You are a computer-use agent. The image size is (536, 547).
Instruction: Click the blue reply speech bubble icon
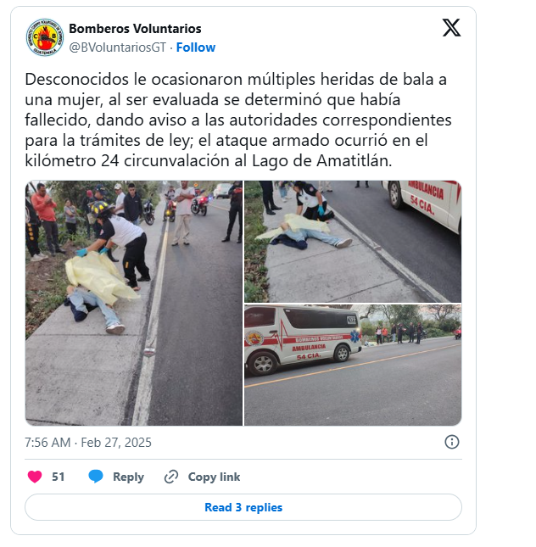coord(96,477)
